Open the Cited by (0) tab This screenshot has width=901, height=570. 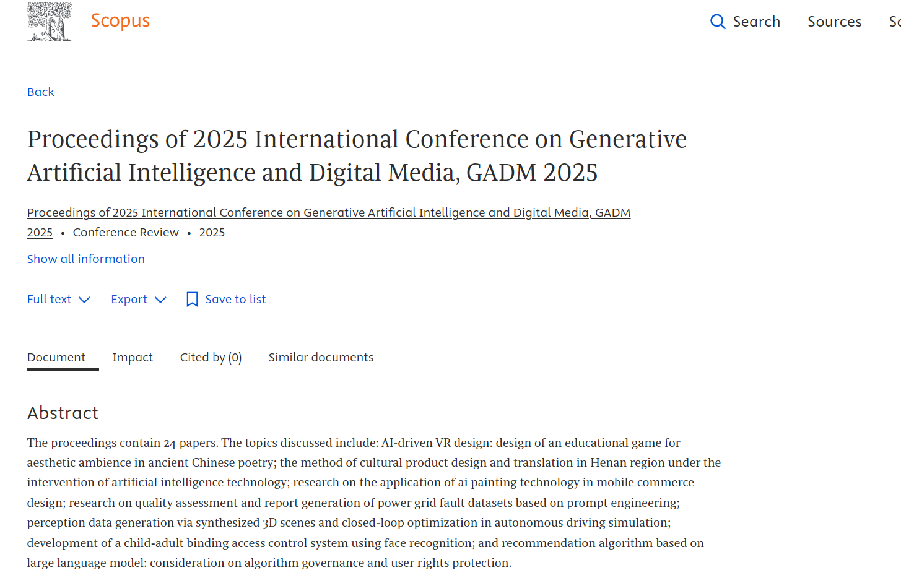pos(211,357)
